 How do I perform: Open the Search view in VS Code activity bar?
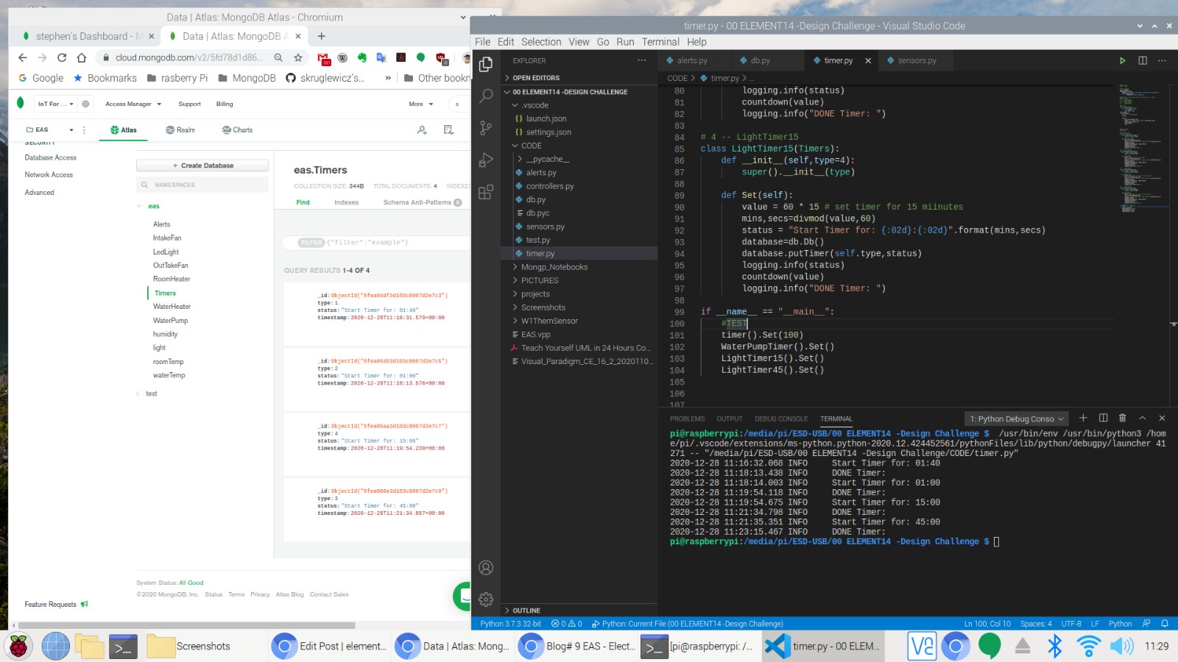click(486, 96)
